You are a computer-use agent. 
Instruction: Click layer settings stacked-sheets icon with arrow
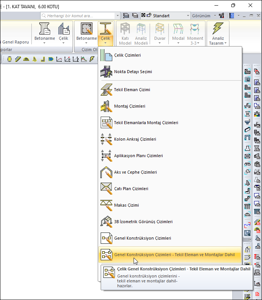coord(126,16)
